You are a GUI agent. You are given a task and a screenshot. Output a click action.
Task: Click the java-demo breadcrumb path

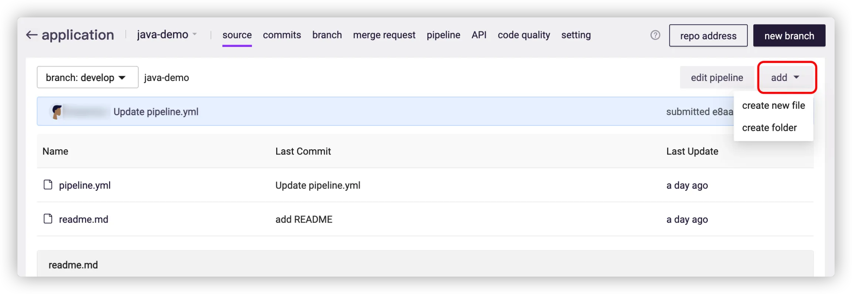[x=166, y=78]
